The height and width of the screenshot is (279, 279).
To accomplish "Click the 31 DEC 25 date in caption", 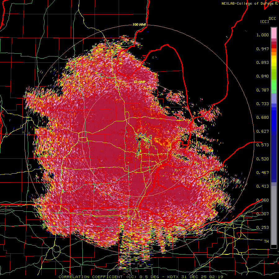I will click(x=195, y=277).
